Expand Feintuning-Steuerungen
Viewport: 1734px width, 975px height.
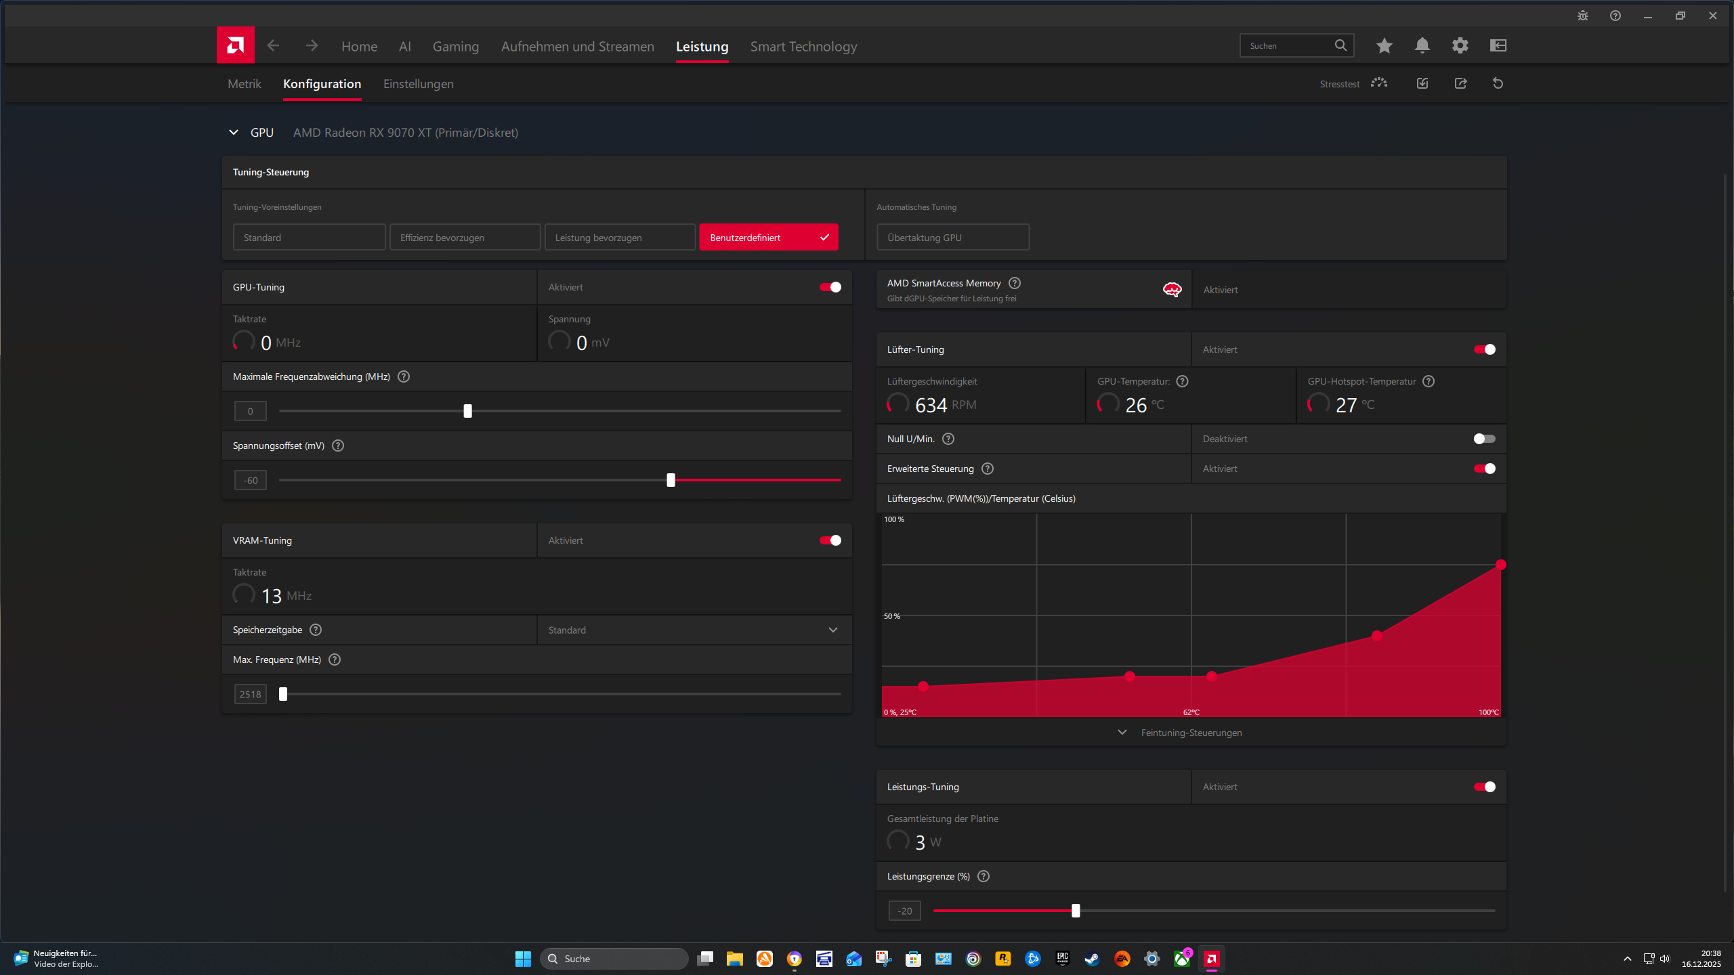pos(1190,732)
